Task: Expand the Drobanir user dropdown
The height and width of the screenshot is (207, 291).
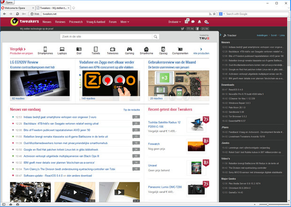Action: 175,22
